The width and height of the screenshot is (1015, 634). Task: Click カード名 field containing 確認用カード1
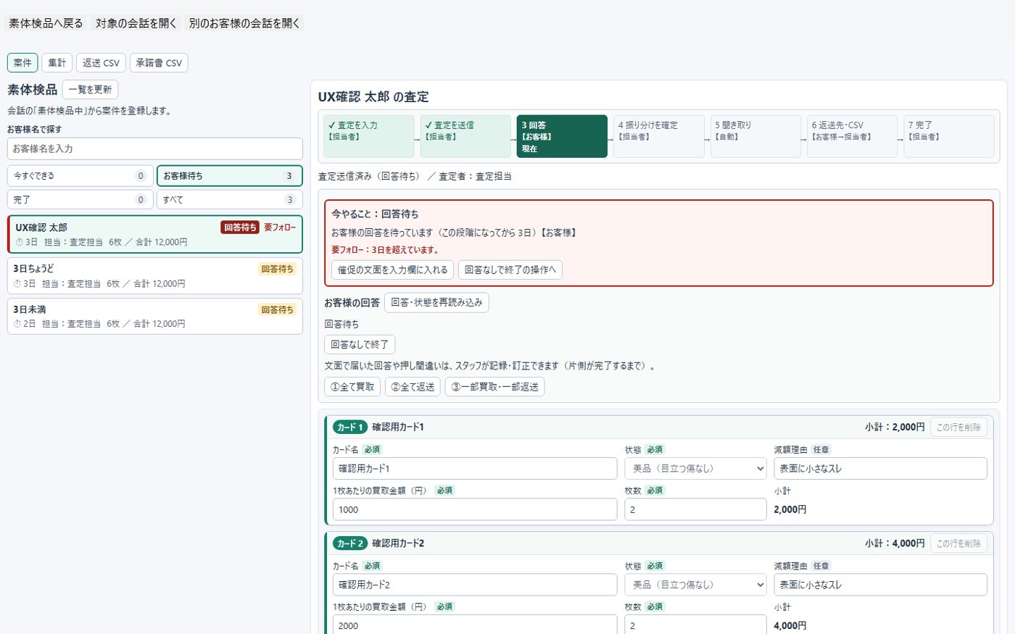coord(475,469)
